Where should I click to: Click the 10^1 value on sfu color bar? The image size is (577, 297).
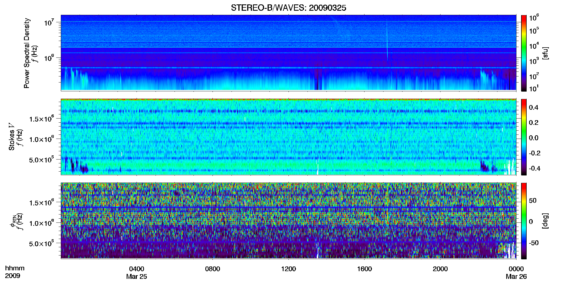534,88
